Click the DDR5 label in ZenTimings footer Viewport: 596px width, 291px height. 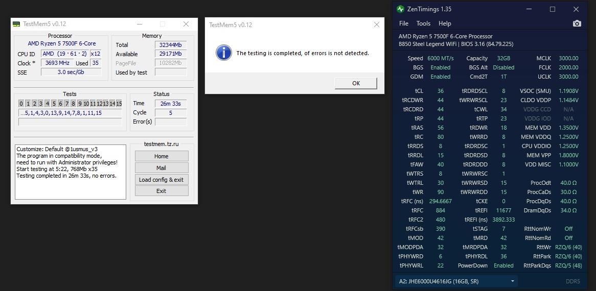tap(573, 281)
